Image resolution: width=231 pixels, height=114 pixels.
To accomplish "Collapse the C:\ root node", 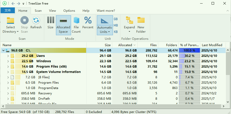I will [3, 50].
